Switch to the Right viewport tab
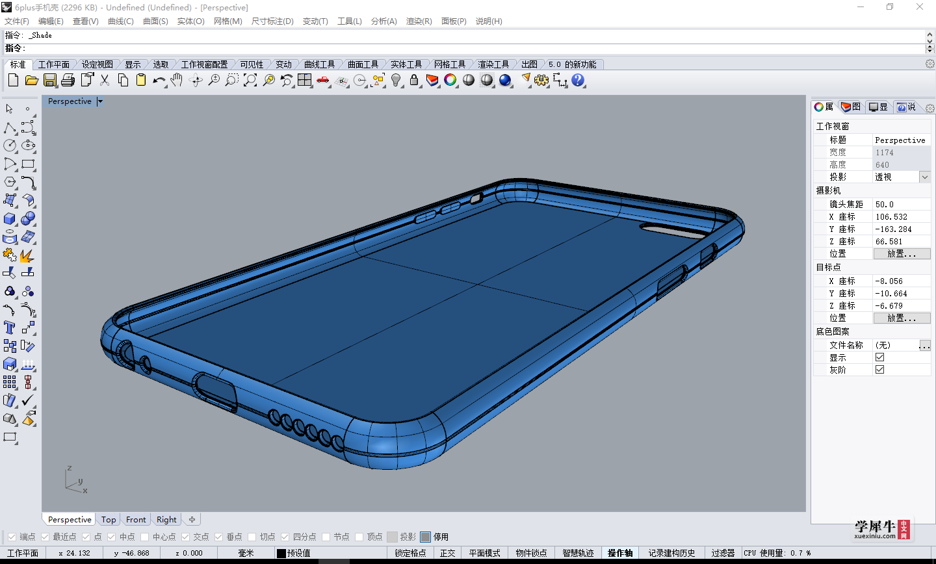 tap(166, 520)
